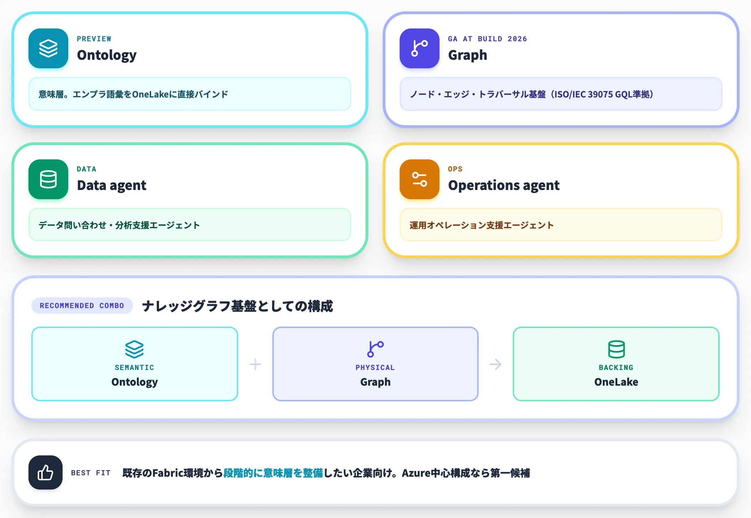Click the orange Operations agent sliders icon

tap(420, 179)
